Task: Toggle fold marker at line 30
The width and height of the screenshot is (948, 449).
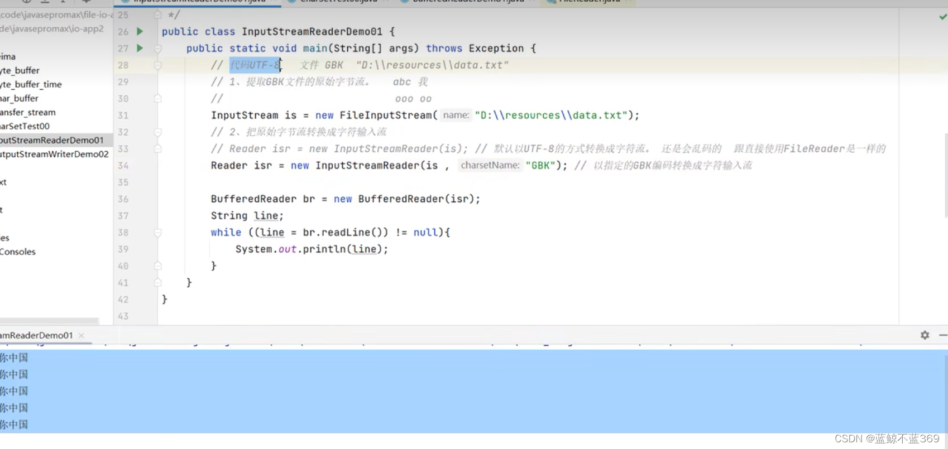Action: coord(158,99)
